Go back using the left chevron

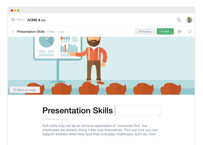[x=13, y=32]
